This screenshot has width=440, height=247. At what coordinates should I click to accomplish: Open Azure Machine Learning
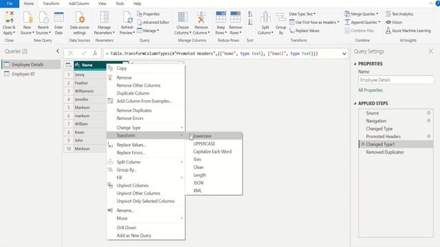pyautogui.click(x=408, y=30)
